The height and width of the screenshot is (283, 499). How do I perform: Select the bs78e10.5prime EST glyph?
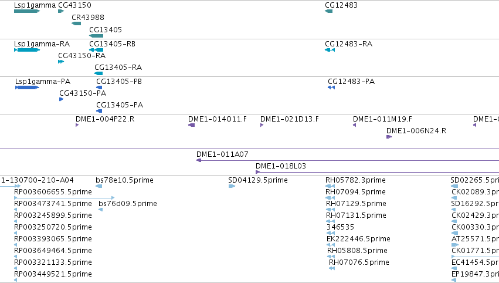(99, 186)
